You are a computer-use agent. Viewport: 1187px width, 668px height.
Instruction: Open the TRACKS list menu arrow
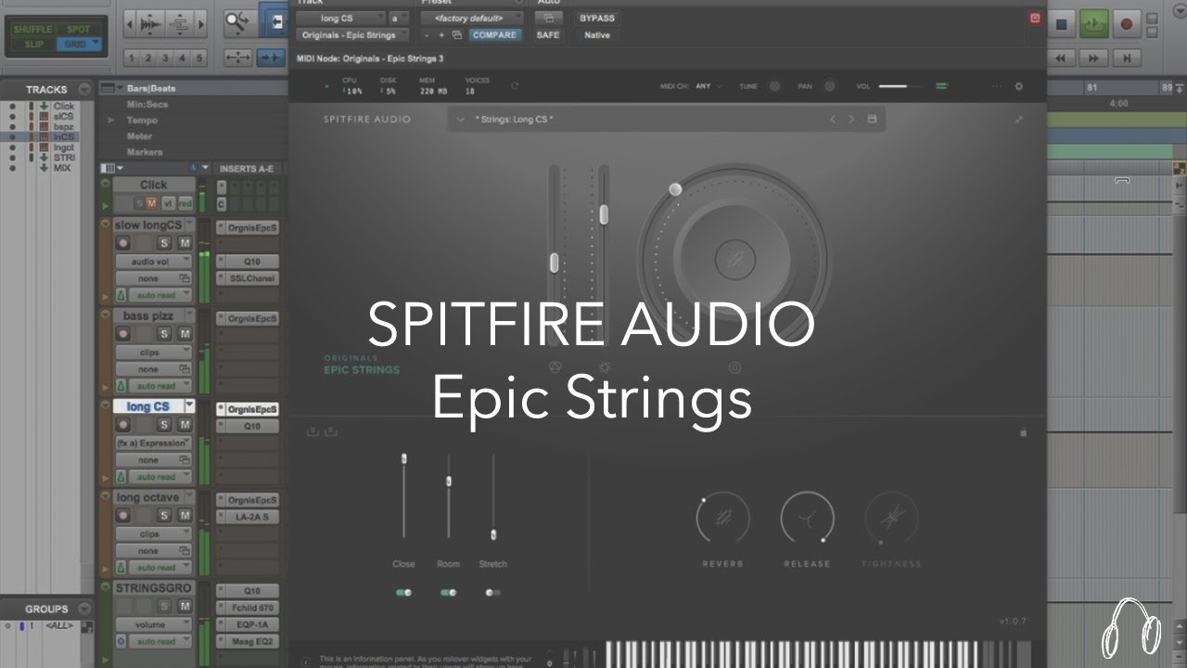point(85,89)
